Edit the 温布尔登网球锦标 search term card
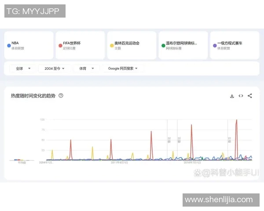The width and height of the screenshot is (264, 211). coord(183,45)
